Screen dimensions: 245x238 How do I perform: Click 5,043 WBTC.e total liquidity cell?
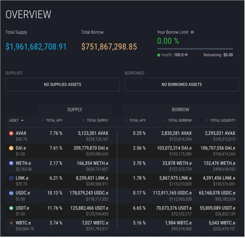(x=222, y=223)
